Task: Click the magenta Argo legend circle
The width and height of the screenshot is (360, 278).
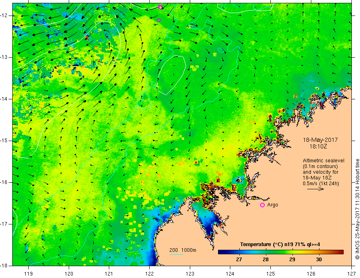Action: tap(262, 205)
